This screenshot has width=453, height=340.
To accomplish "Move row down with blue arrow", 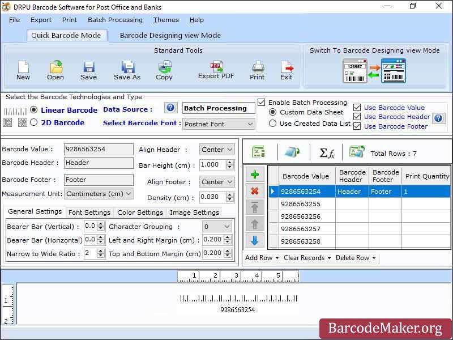I will (254, 240).
